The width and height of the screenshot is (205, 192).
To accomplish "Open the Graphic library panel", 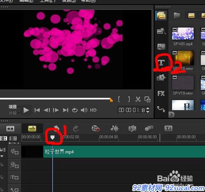I will (x=161, y=78).
